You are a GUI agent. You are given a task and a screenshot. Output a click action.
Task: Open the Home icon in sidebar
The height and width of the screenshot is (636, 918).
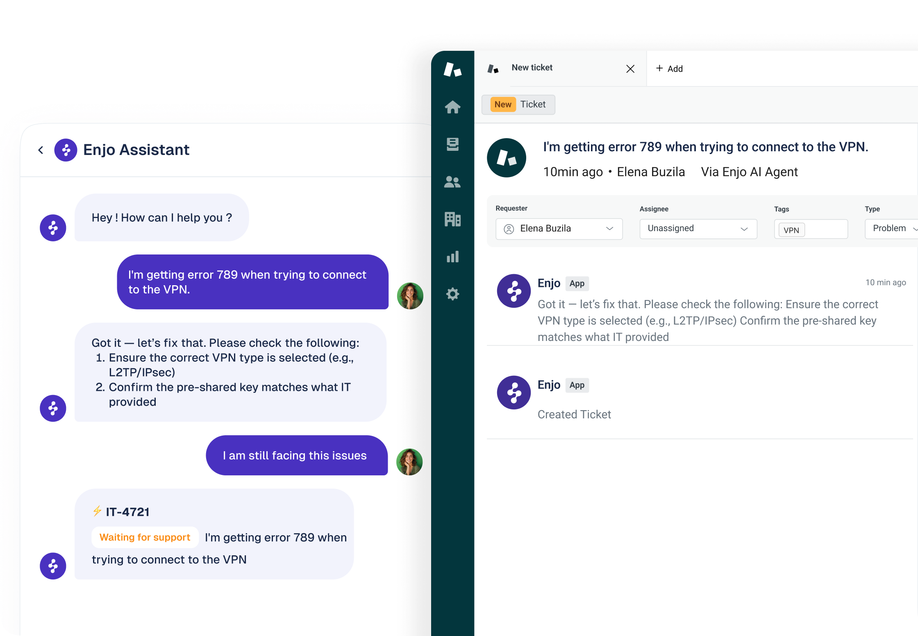[x=452, y=107]
